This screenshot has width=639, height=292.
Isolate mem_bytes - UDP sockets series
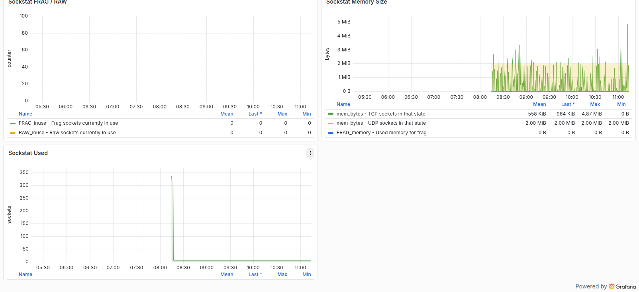click(x=381, y=123)
